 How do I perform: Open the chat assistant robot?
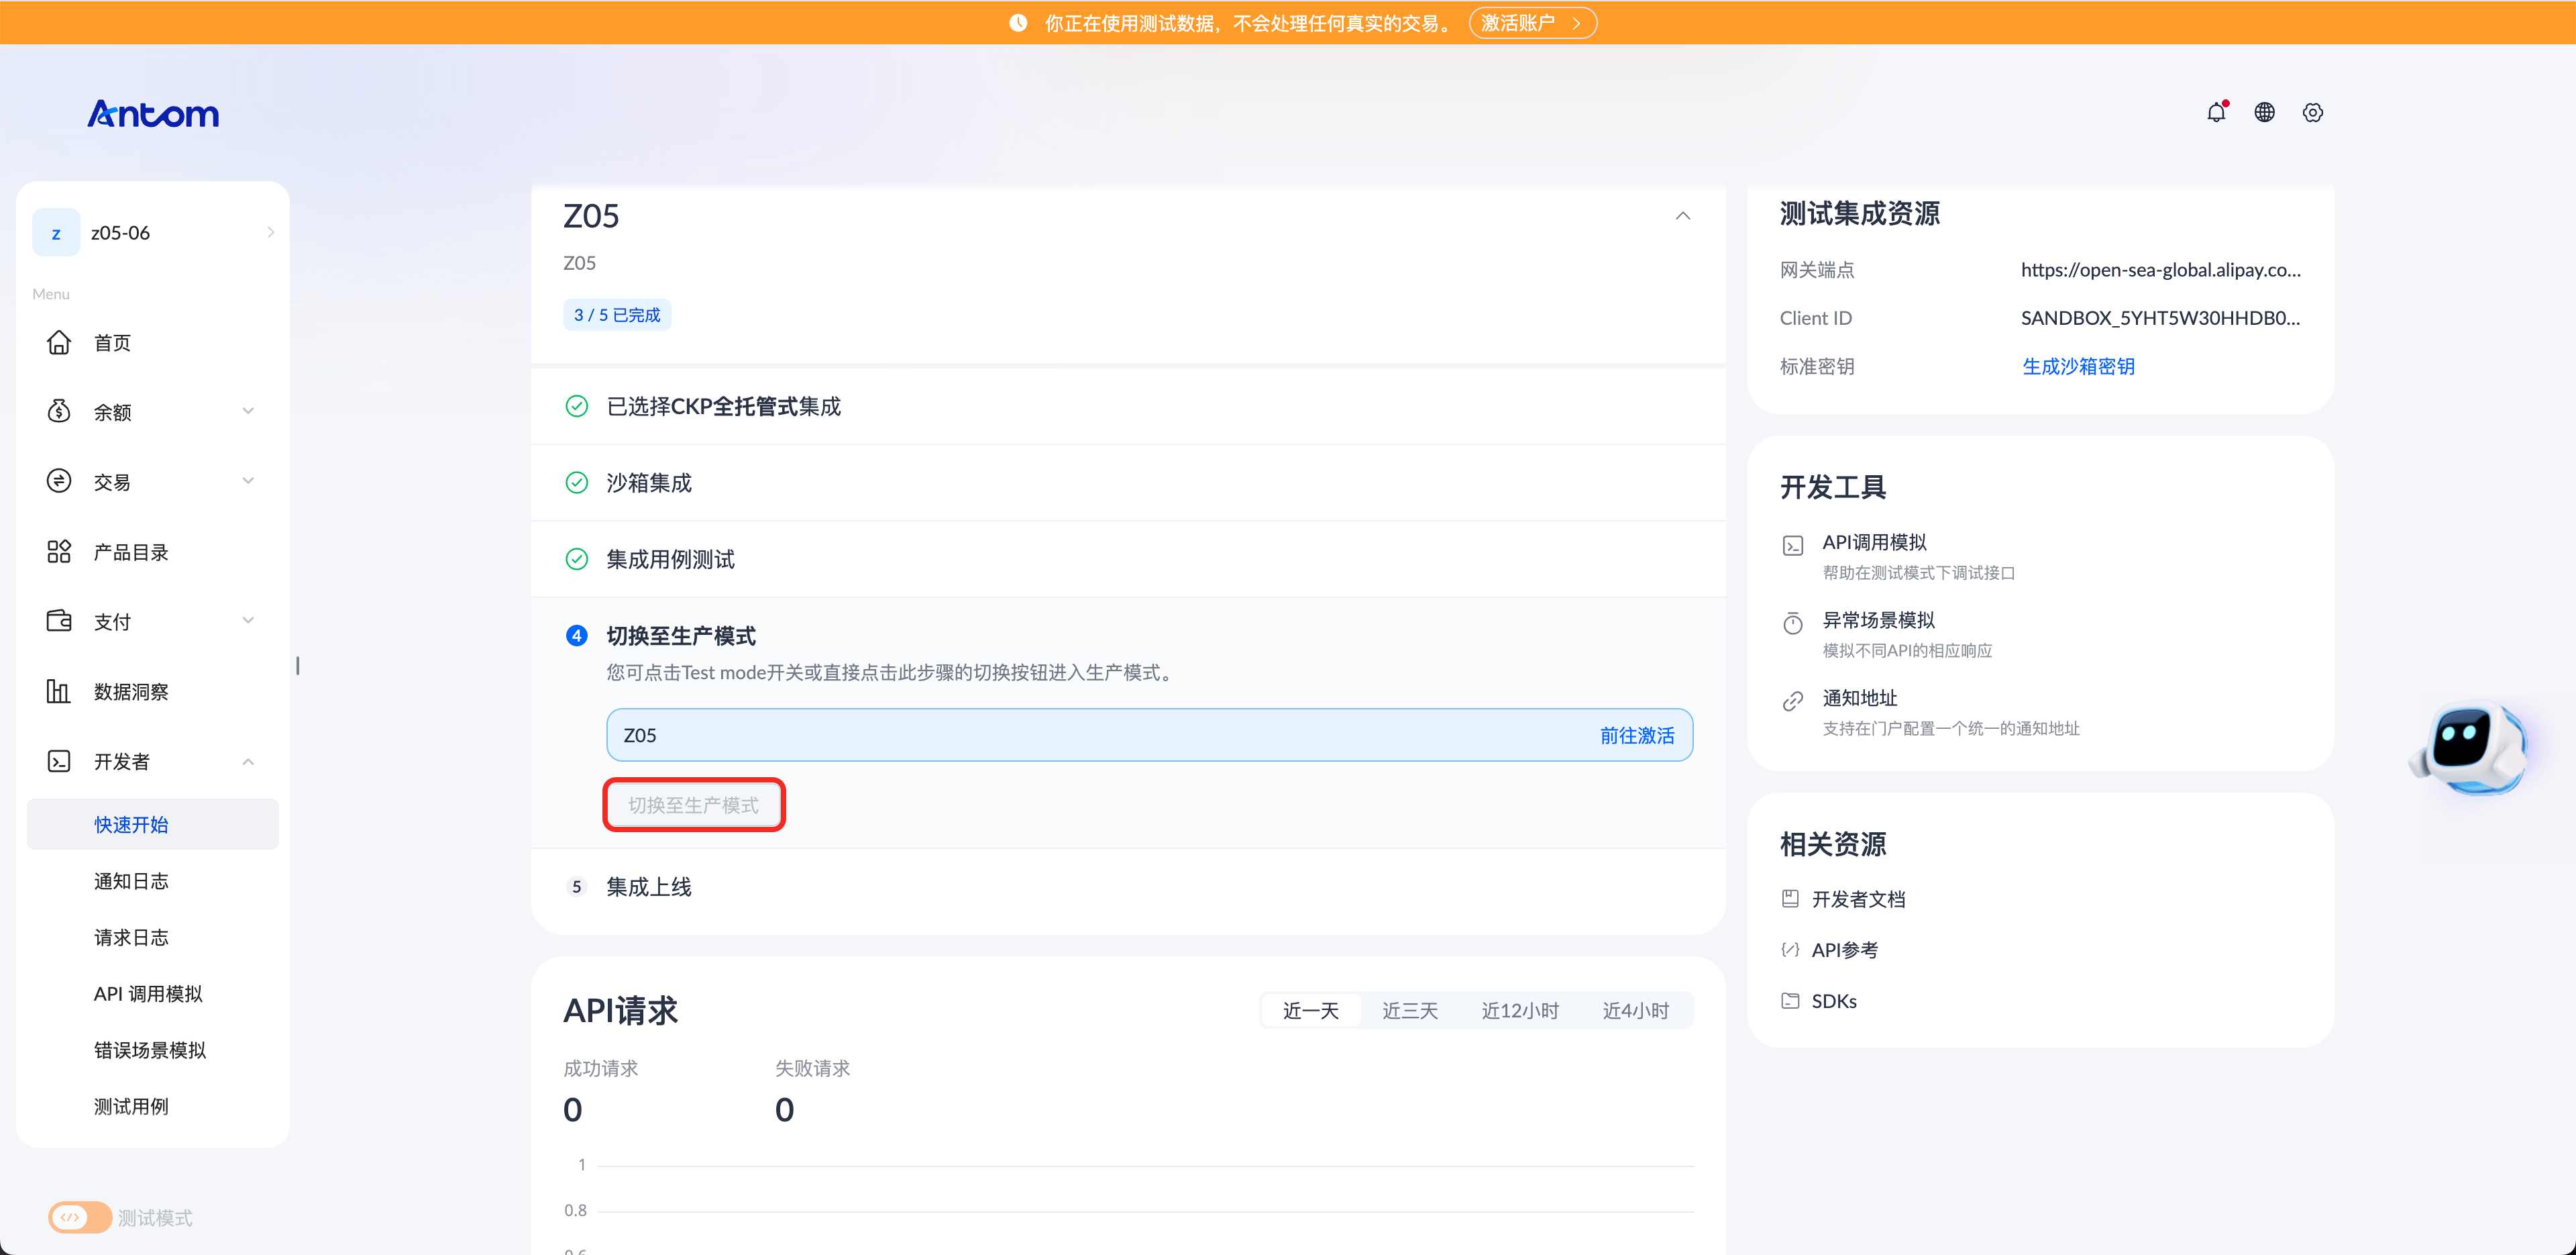[2467, 748]
